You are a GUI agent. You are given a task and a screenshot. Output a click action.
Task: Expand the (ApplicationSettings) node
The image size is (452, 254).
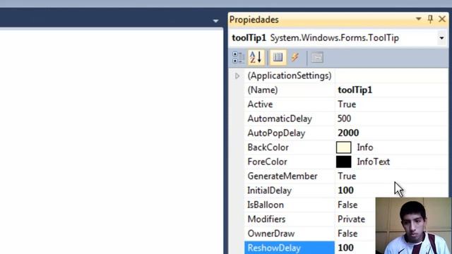pos(237,76)
